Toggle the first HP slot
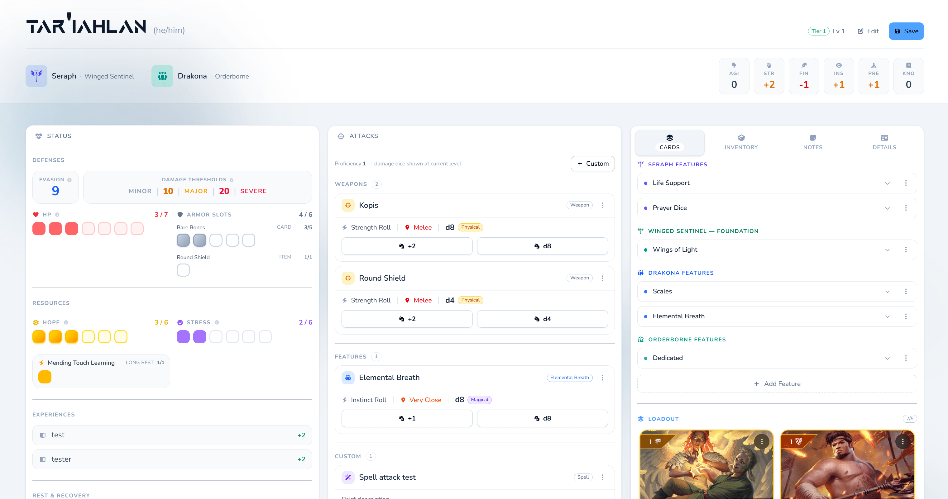Screen dimensions: 948x499 coord(39,229)
